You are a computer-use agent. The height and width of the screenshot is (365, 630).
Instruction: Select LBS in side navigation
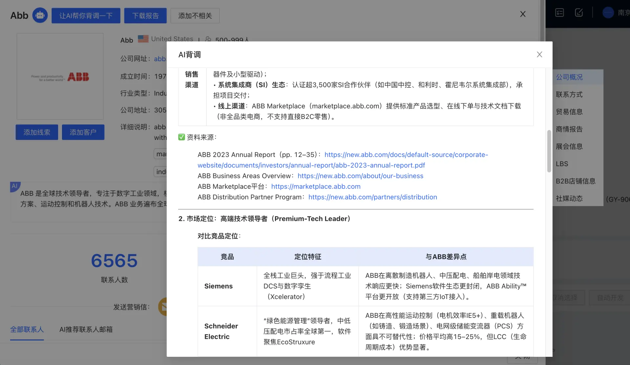(562, 164)
